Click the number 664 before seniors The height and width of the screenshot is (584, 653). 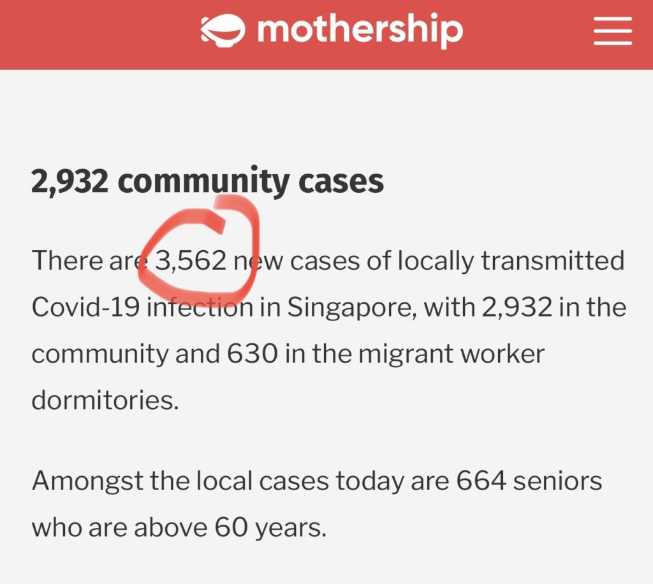tap(481, 481)
